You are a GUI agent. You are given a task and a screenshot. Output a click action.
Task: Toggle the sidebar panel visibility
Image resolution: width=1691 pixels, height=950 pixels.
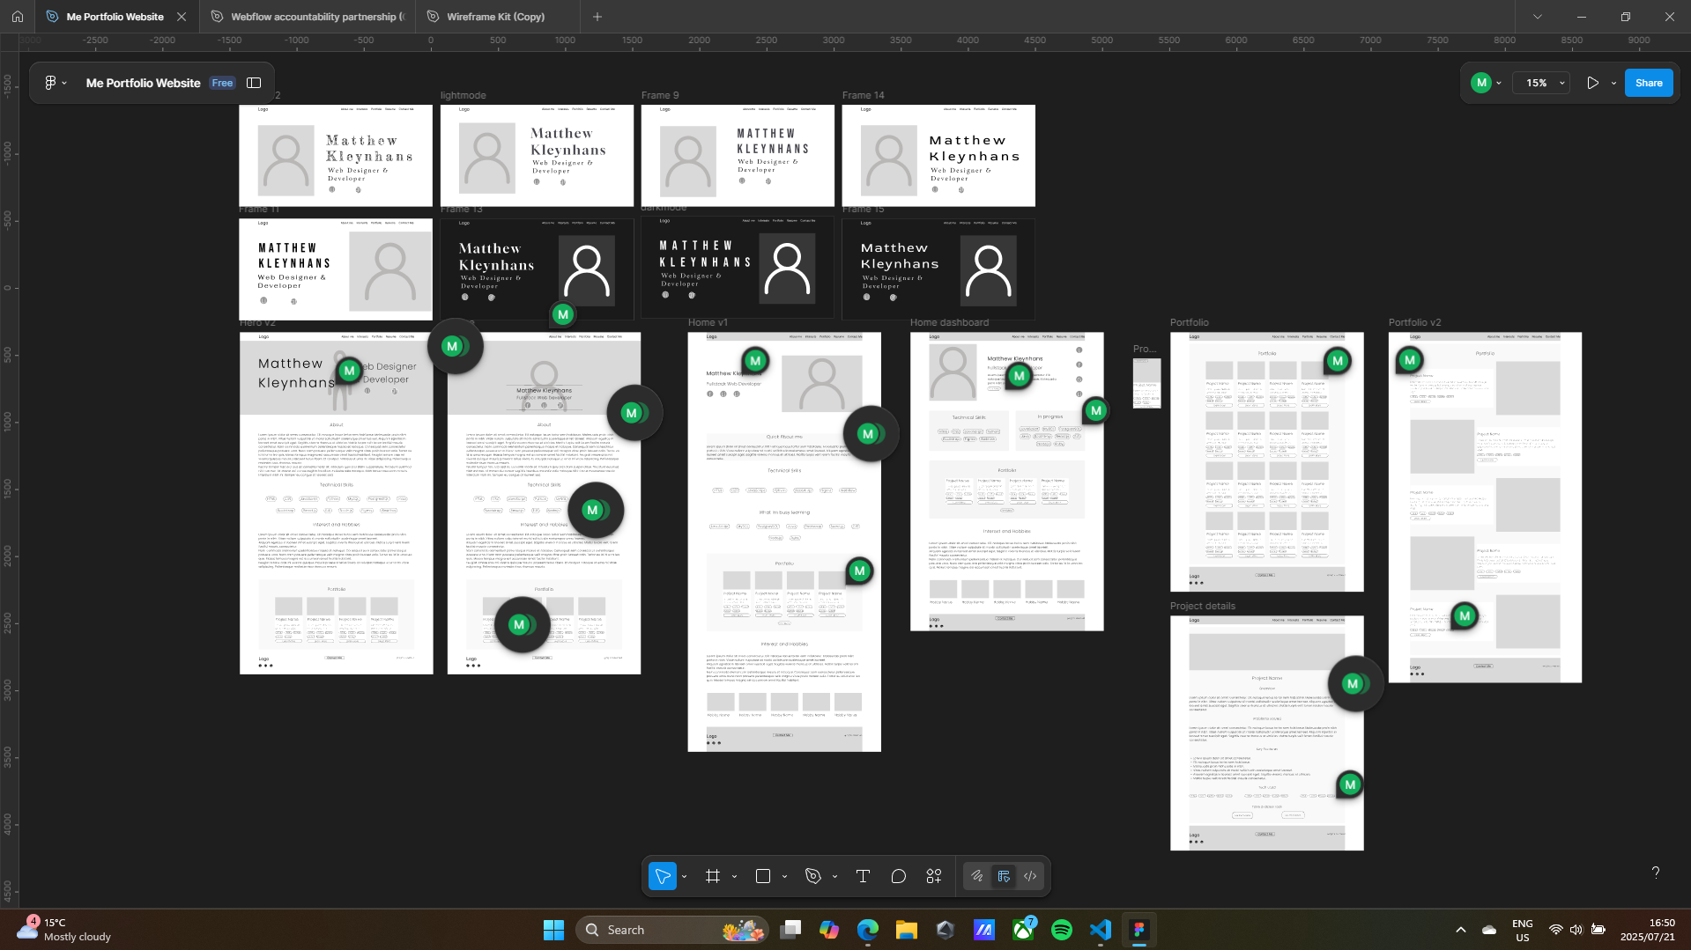254,83
